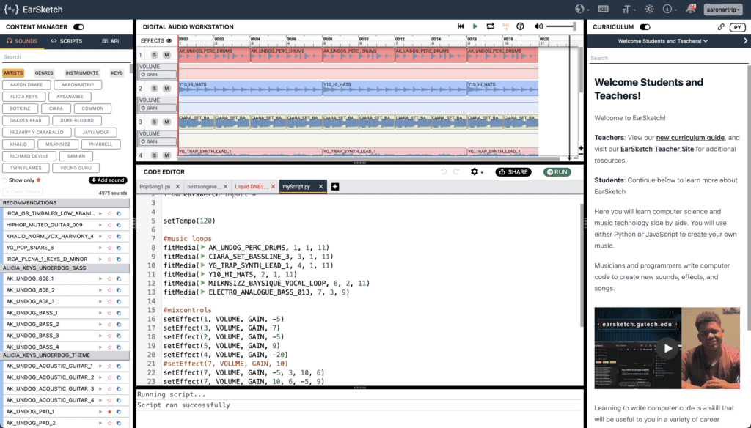The image size is (751, 428).
Task: Open aaronartrip account menu
Action: (723, 10)
